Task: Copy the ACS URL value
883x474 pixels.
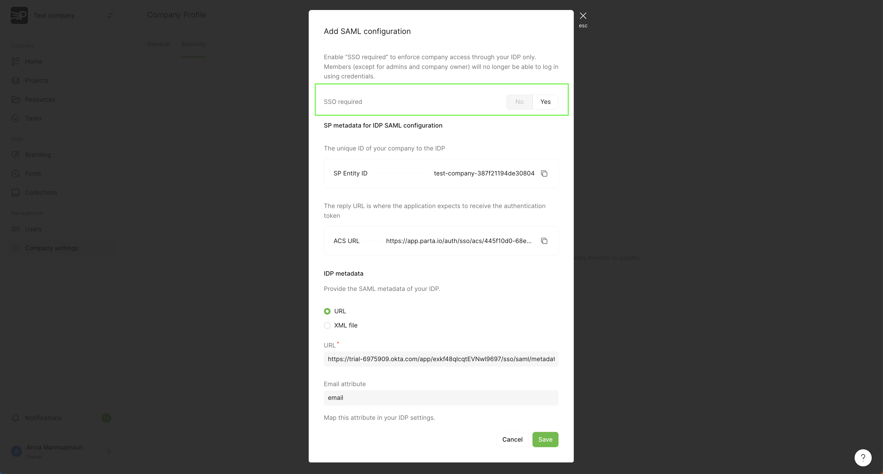Action: (x=544, y=241)
